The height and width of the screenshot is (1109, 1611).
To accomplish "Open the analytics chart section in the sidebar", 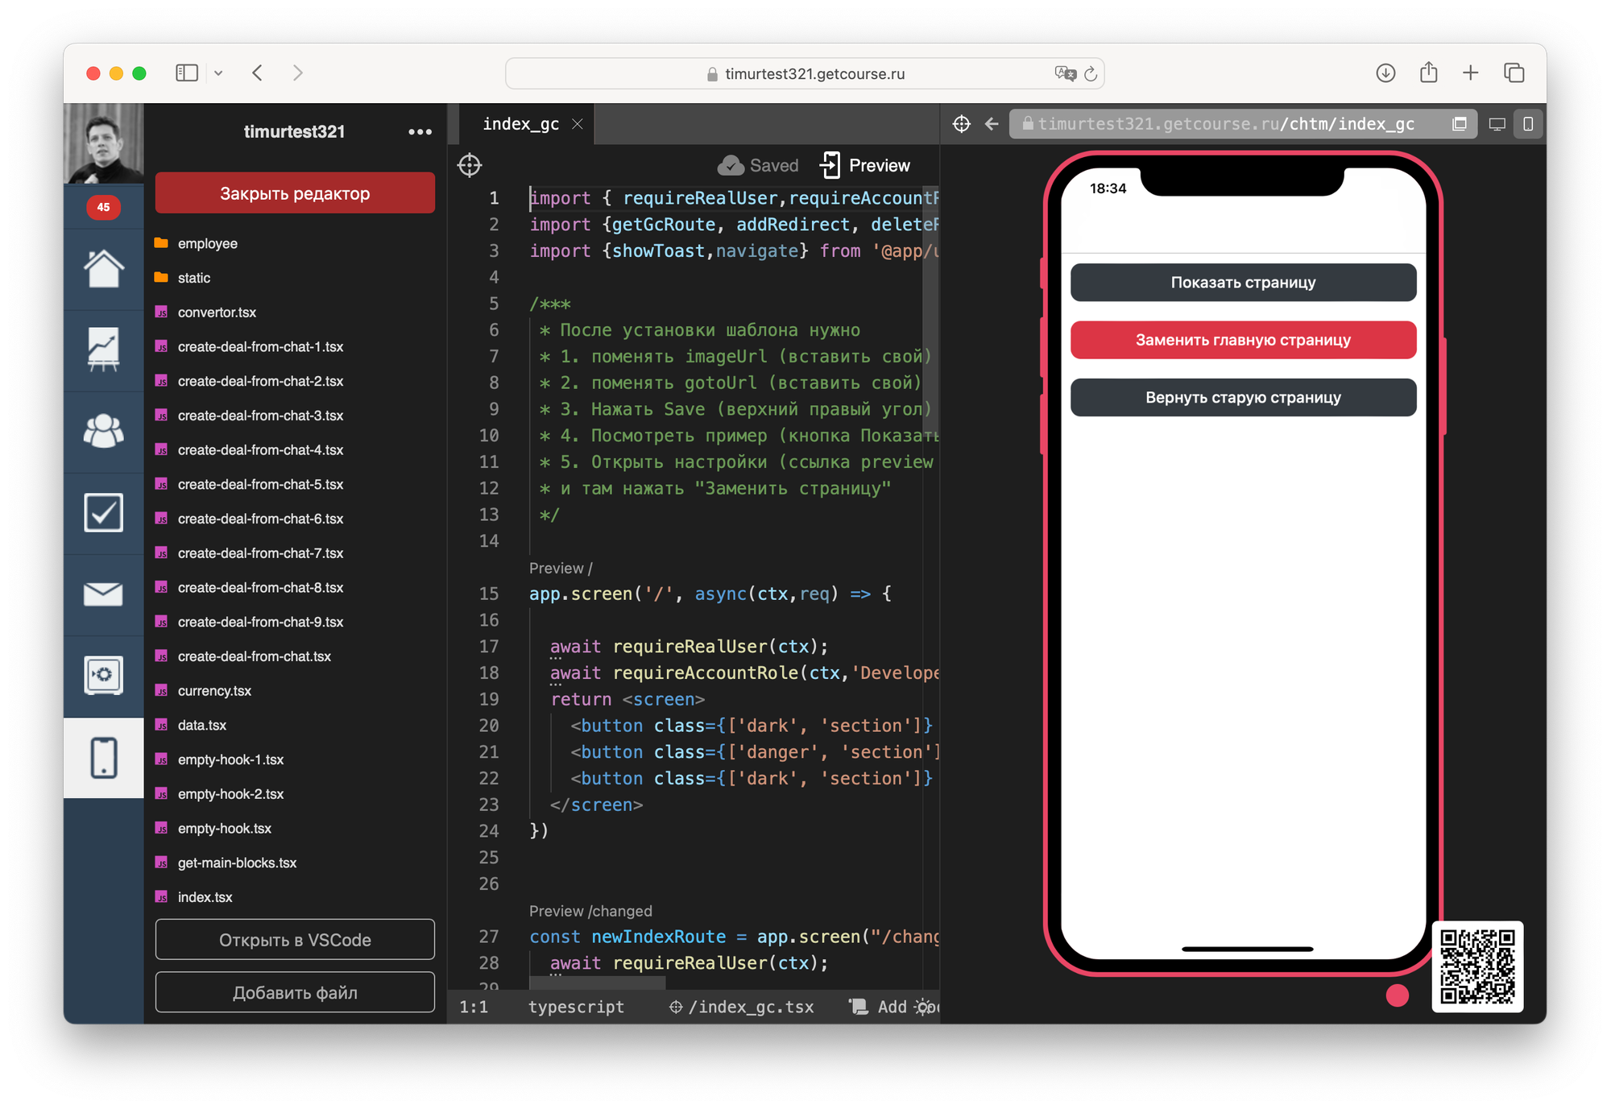I will (103, 350).
